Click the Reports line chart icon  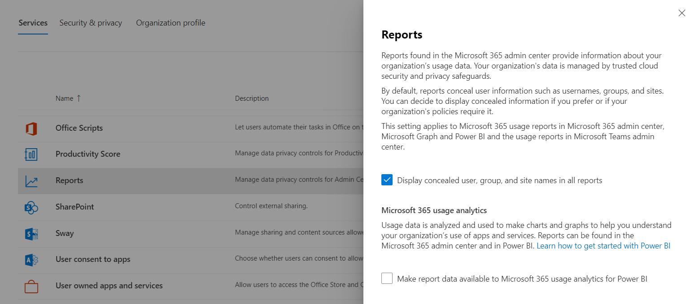pos(31,181)
